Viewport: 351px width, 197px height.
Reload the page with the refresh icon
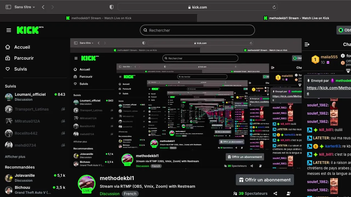pyautogui.click(x=274, y=7)
